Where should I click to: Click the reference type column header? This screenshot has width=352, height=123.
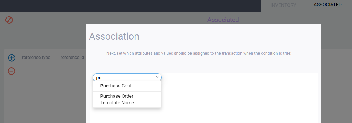pyautogui.click(x=36, y=57)
